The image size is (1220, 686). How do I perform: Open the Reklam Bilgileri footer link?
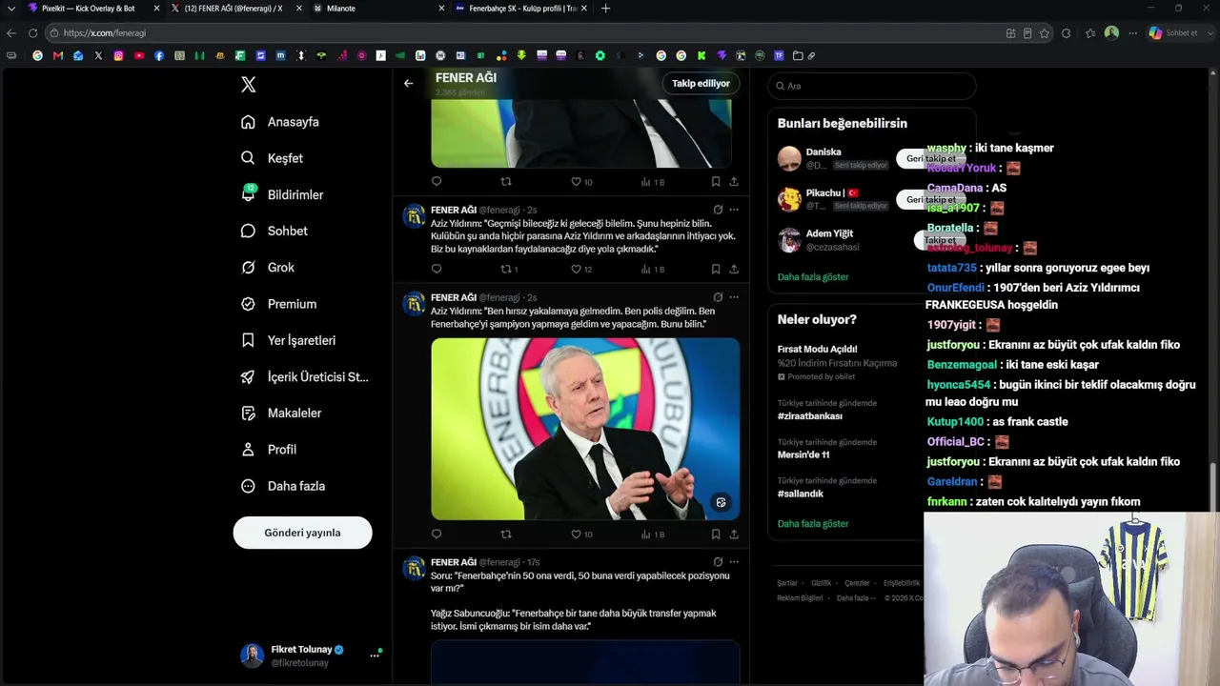(800, 598)
